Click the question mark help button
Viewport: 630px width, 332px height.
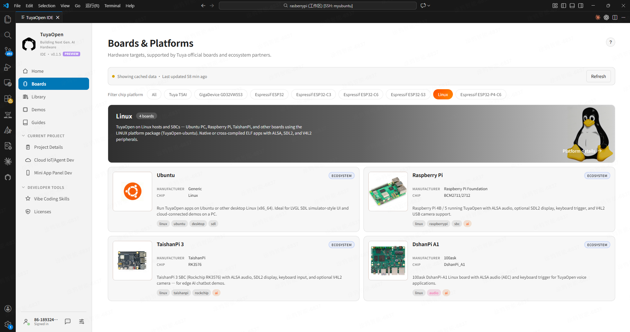(610, 42)
